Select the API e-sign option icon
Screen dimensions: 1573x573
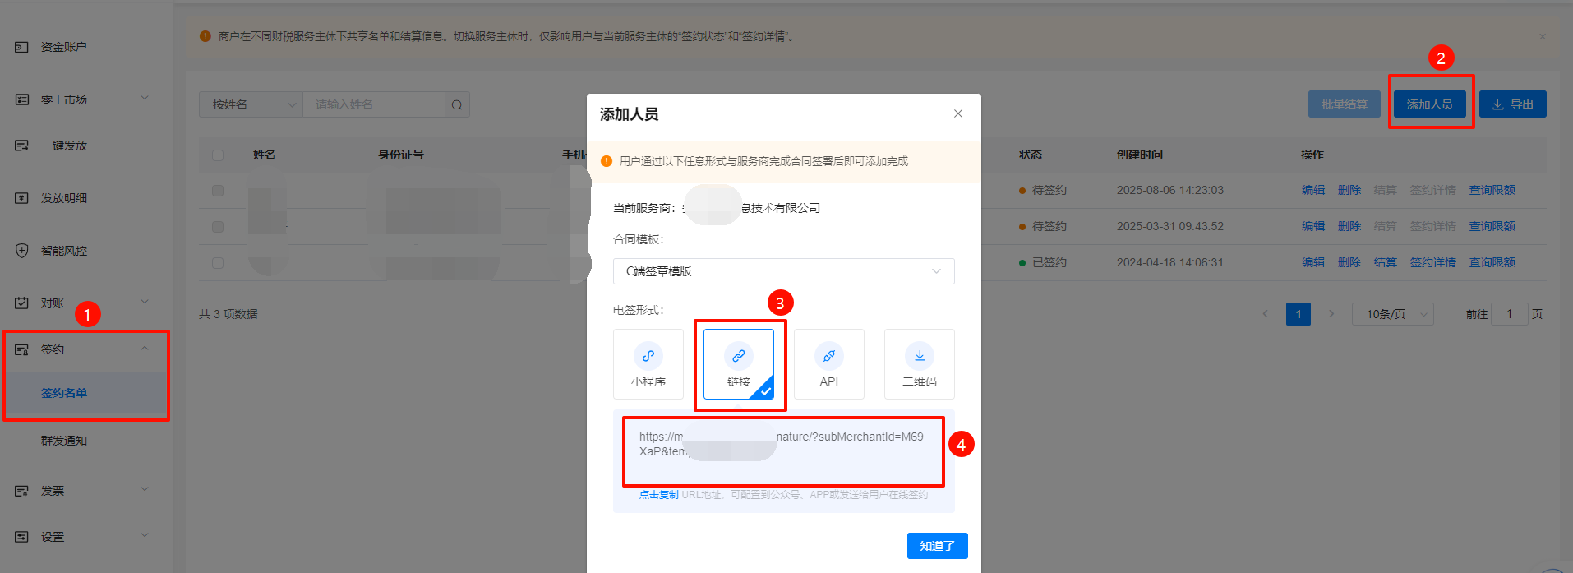828,356
